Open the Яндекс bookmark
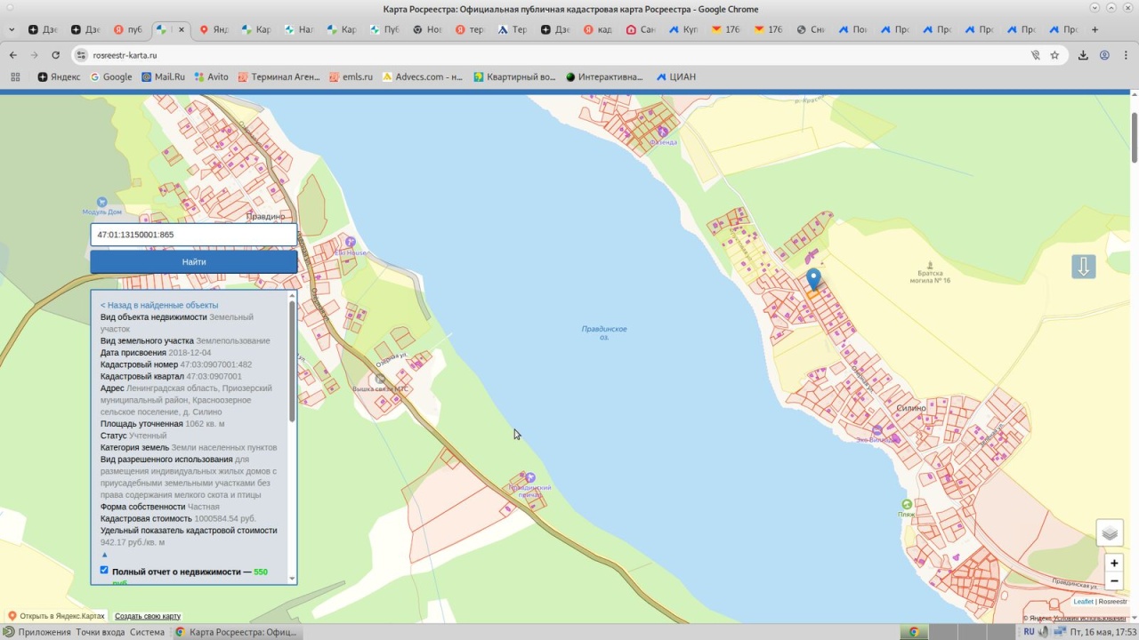 pos(59,76)
